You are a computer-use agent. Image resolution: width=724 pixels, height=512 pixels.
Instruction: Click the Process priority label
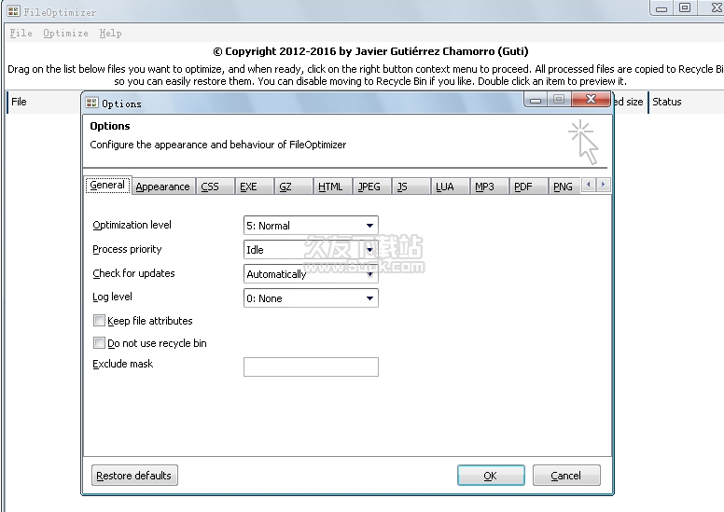127,249
